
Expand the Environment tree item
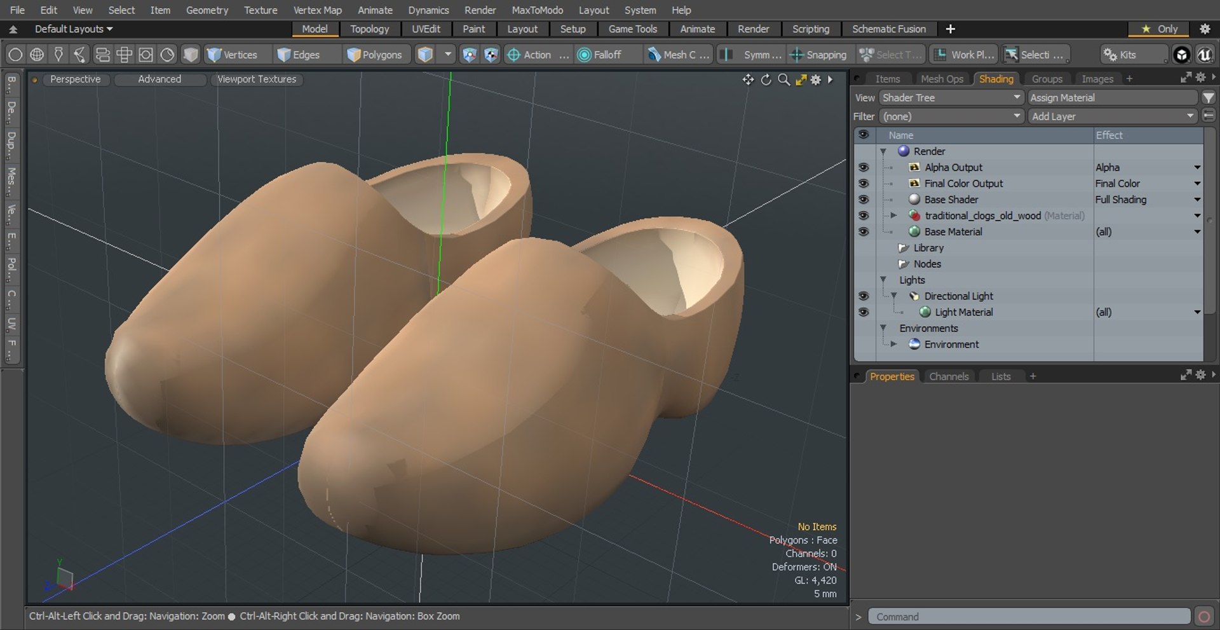[x=893, y=344]
